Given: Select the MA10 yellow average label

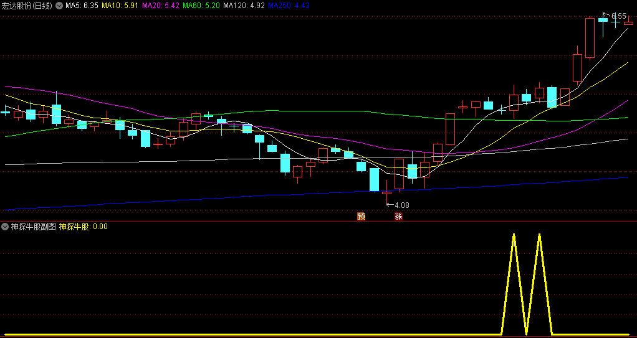Looking at the screenshot, I should click(120, 6).
